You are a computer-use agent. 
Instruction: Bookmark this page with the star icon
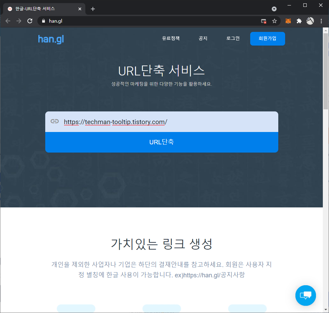tap(275, 21)
